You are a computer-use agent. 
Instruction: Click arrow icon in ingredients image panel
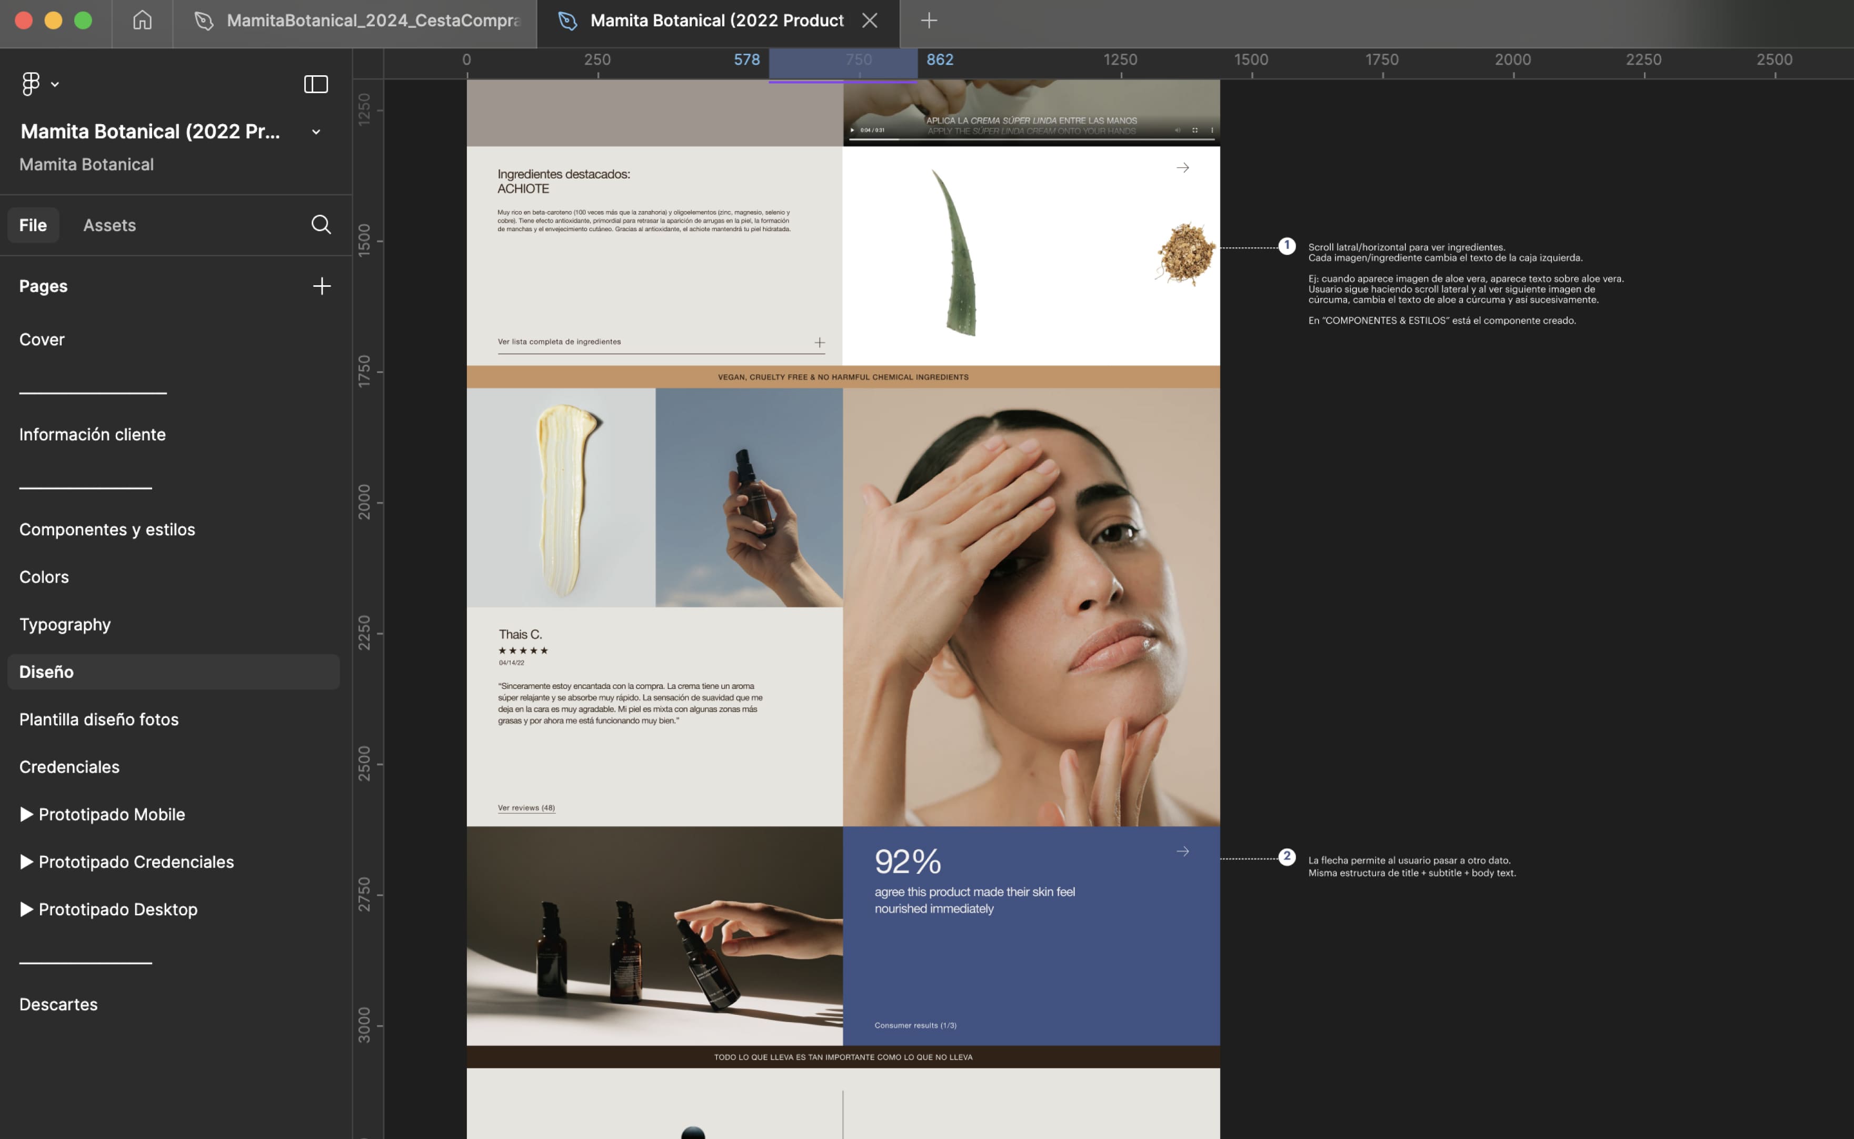tap(1183, 168)
